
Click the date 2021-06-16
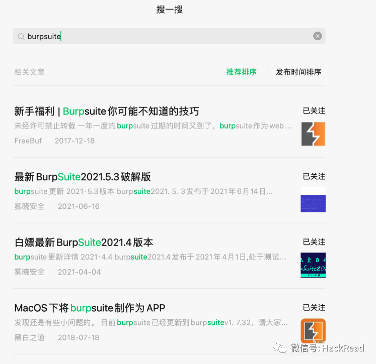(79, 206)
